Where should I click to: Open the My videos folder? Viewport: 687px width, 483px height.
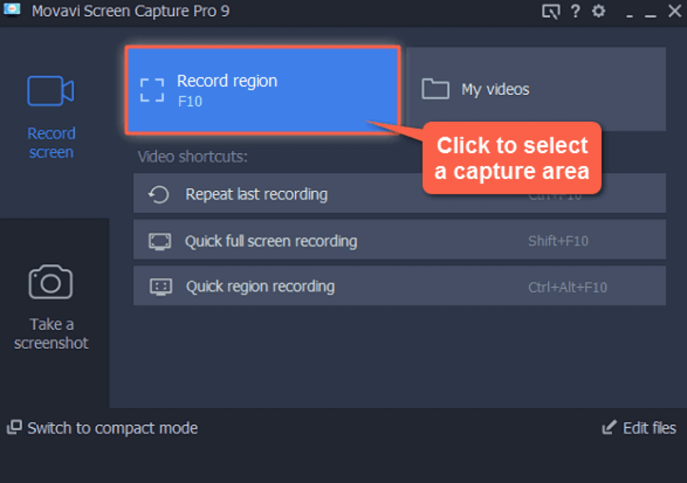click(x=537, y=89)
